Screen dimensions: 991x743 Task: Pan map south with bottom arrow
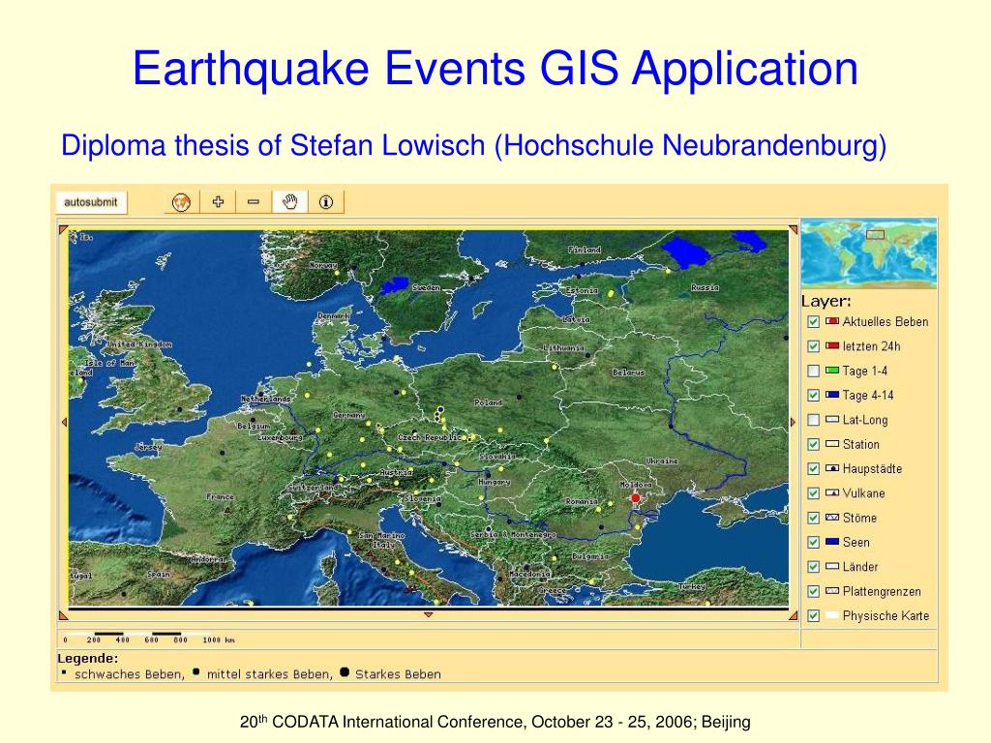pos(429,614)
